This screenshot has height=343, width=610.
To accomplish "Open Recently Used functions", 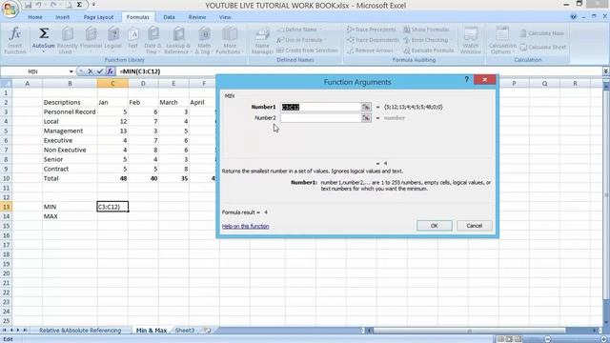I will pyautogui.click(x=67, y=40).
